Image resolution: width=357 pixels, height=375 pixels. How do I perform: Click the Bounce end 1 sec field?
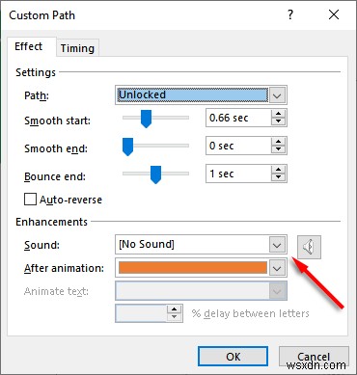pos(239,174)
